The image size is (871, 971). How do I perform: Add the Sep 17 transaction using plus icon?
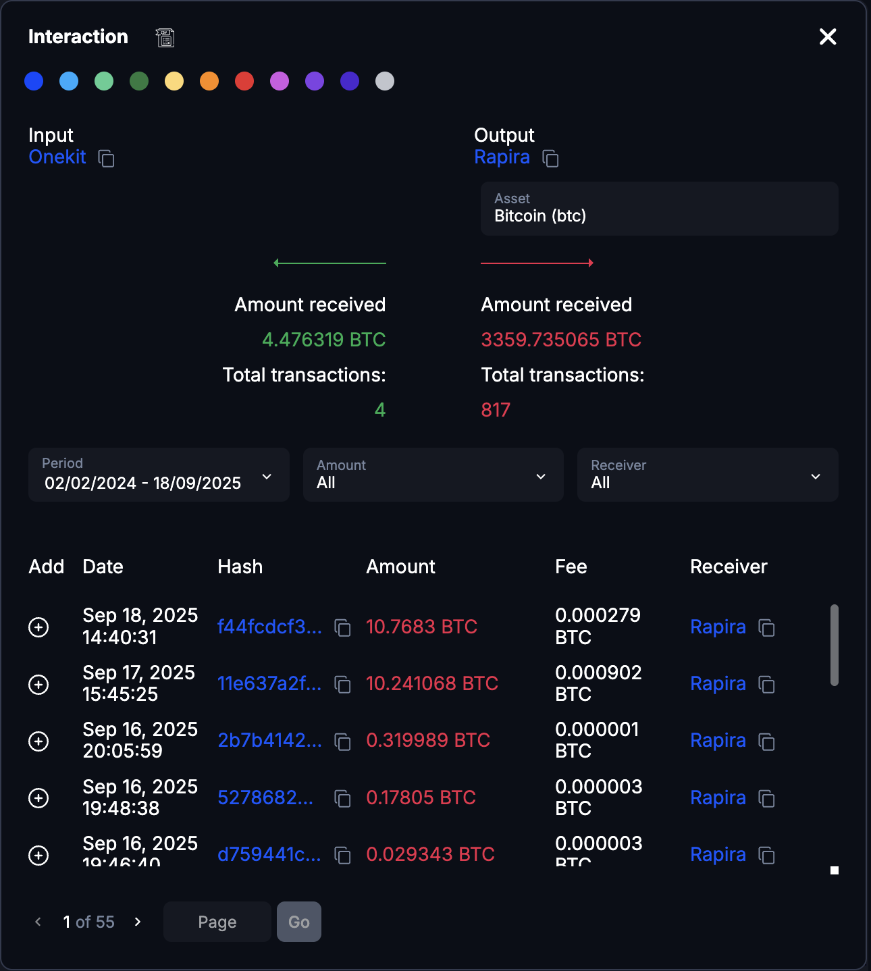click(x=38, y=684)
